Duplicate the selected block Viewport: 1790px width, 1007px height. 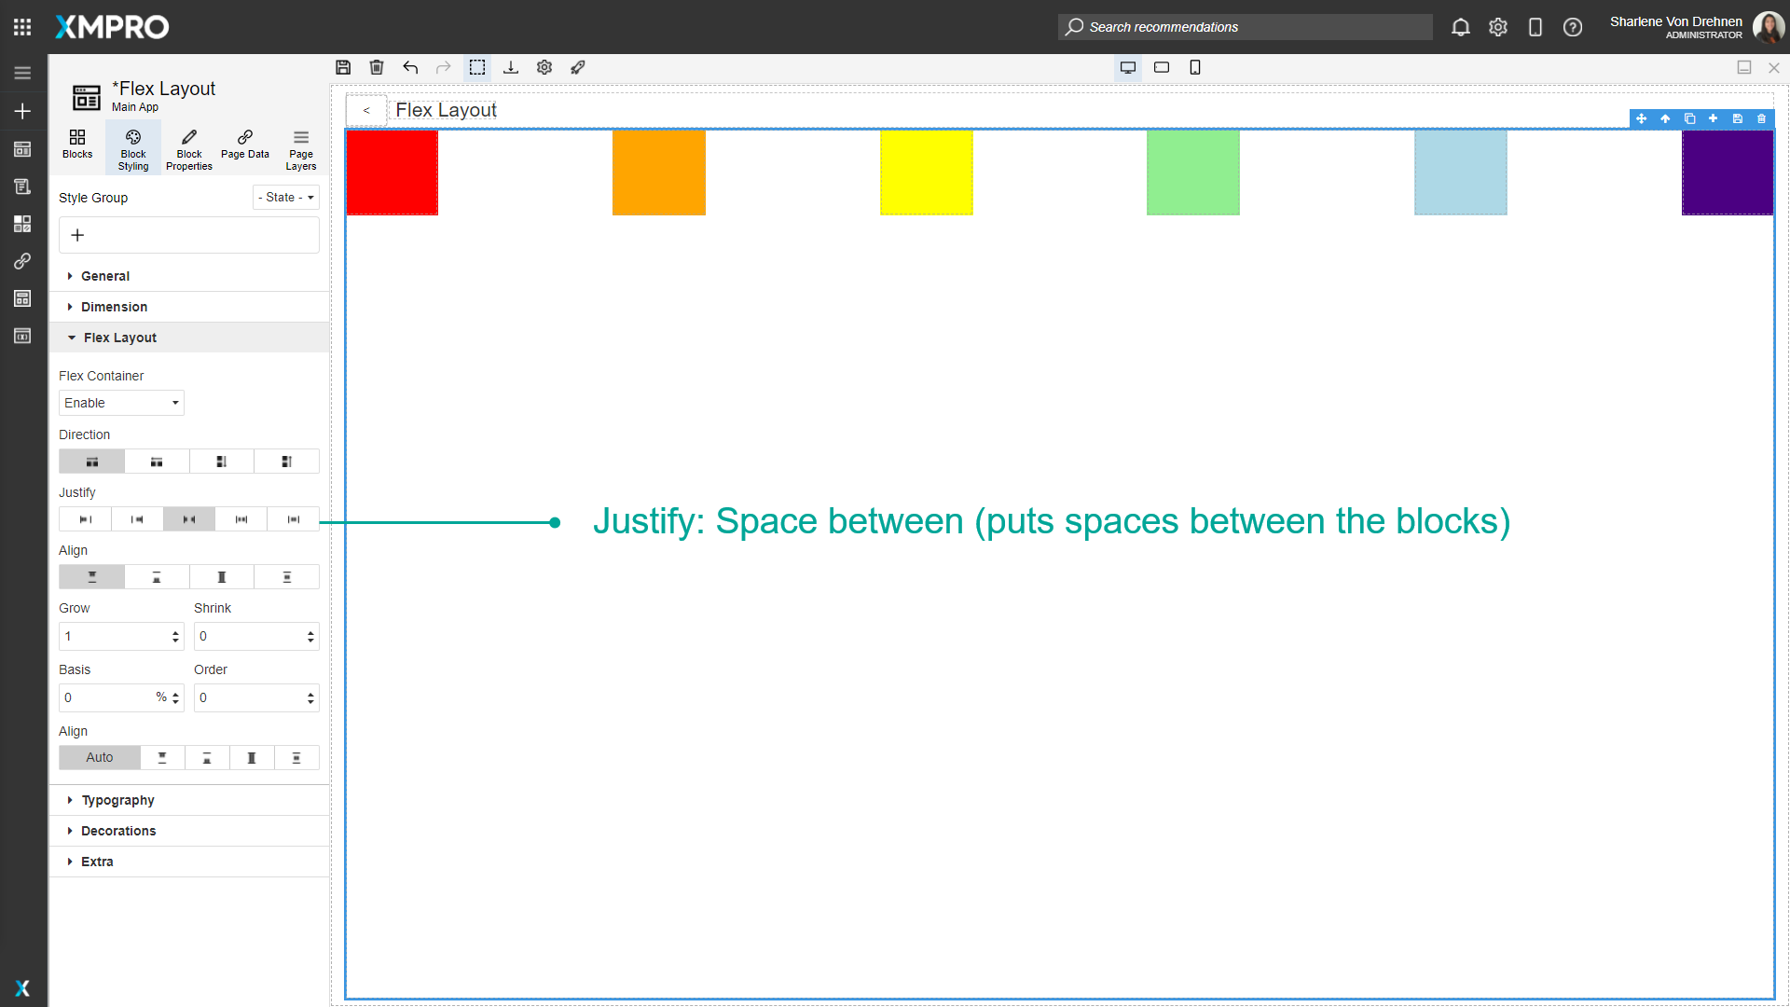pos(1689,119)
